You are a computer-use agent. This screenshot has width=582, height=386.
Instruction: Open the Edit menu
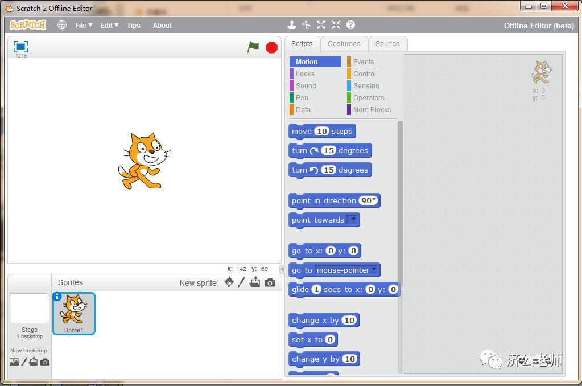[109, 25]
